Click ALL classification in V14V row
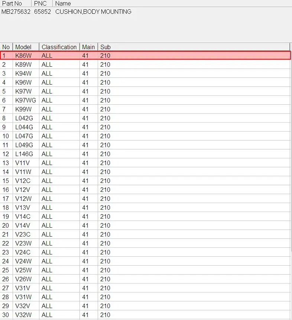Image resolution: width=292 pixels, height=320 pixels. [x=59, y=225]
